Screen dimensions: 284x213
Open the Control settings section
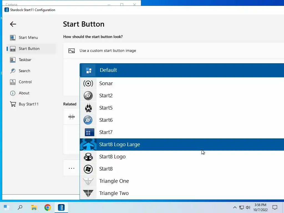pyautogui.click(x=31, y=82)
